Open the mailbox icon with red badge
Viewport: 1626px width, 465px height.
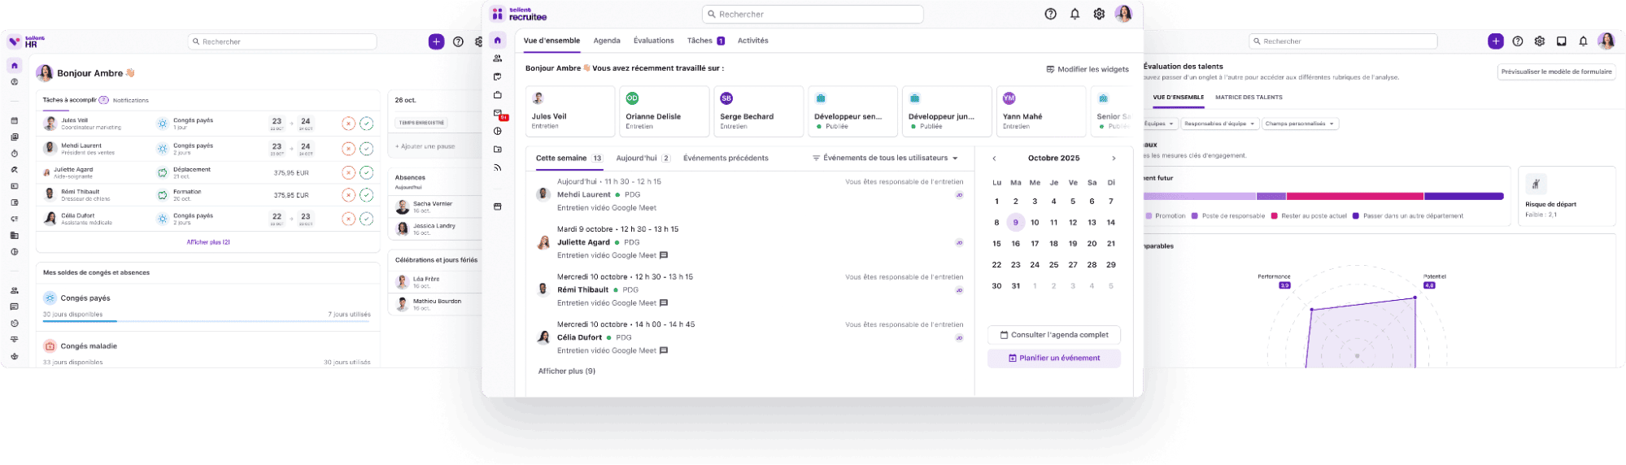(499, 114)
